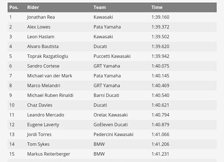Click Markus Reiterberger's time 1:41.231
Screen dimensions: 224x162
160,154
